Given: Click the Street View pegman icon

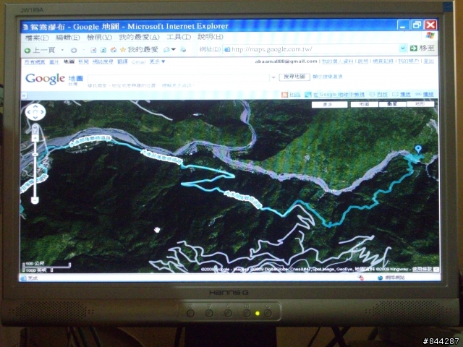Looking at the screenshot, I should coord(35,129).
